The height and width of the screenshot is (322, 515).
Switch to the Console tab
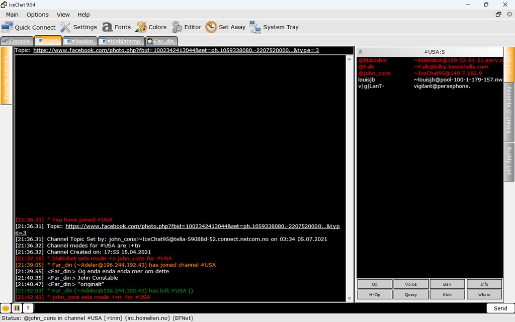[x=17, y=41]
